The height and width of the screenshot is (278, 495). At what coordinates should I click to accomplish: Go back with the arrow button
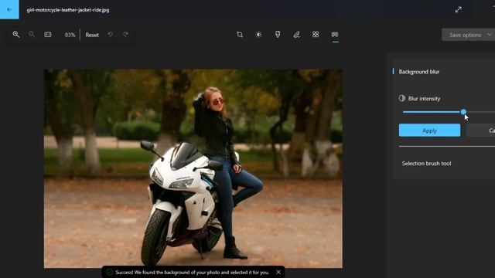[9, 9]
